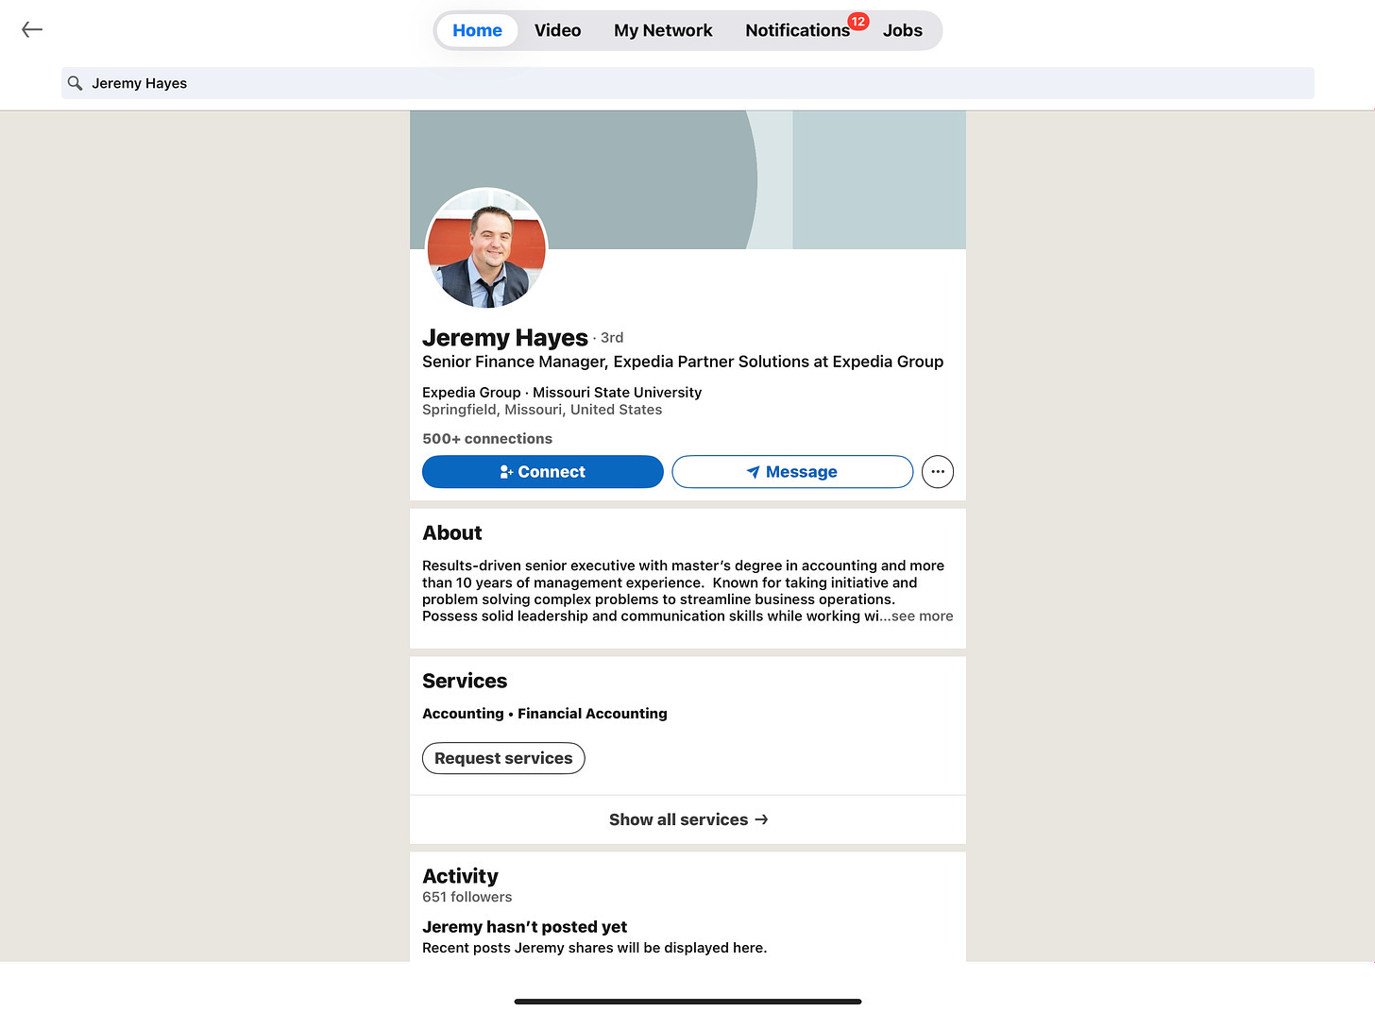
Task: Open the Video tab
Action: [557, 30]
